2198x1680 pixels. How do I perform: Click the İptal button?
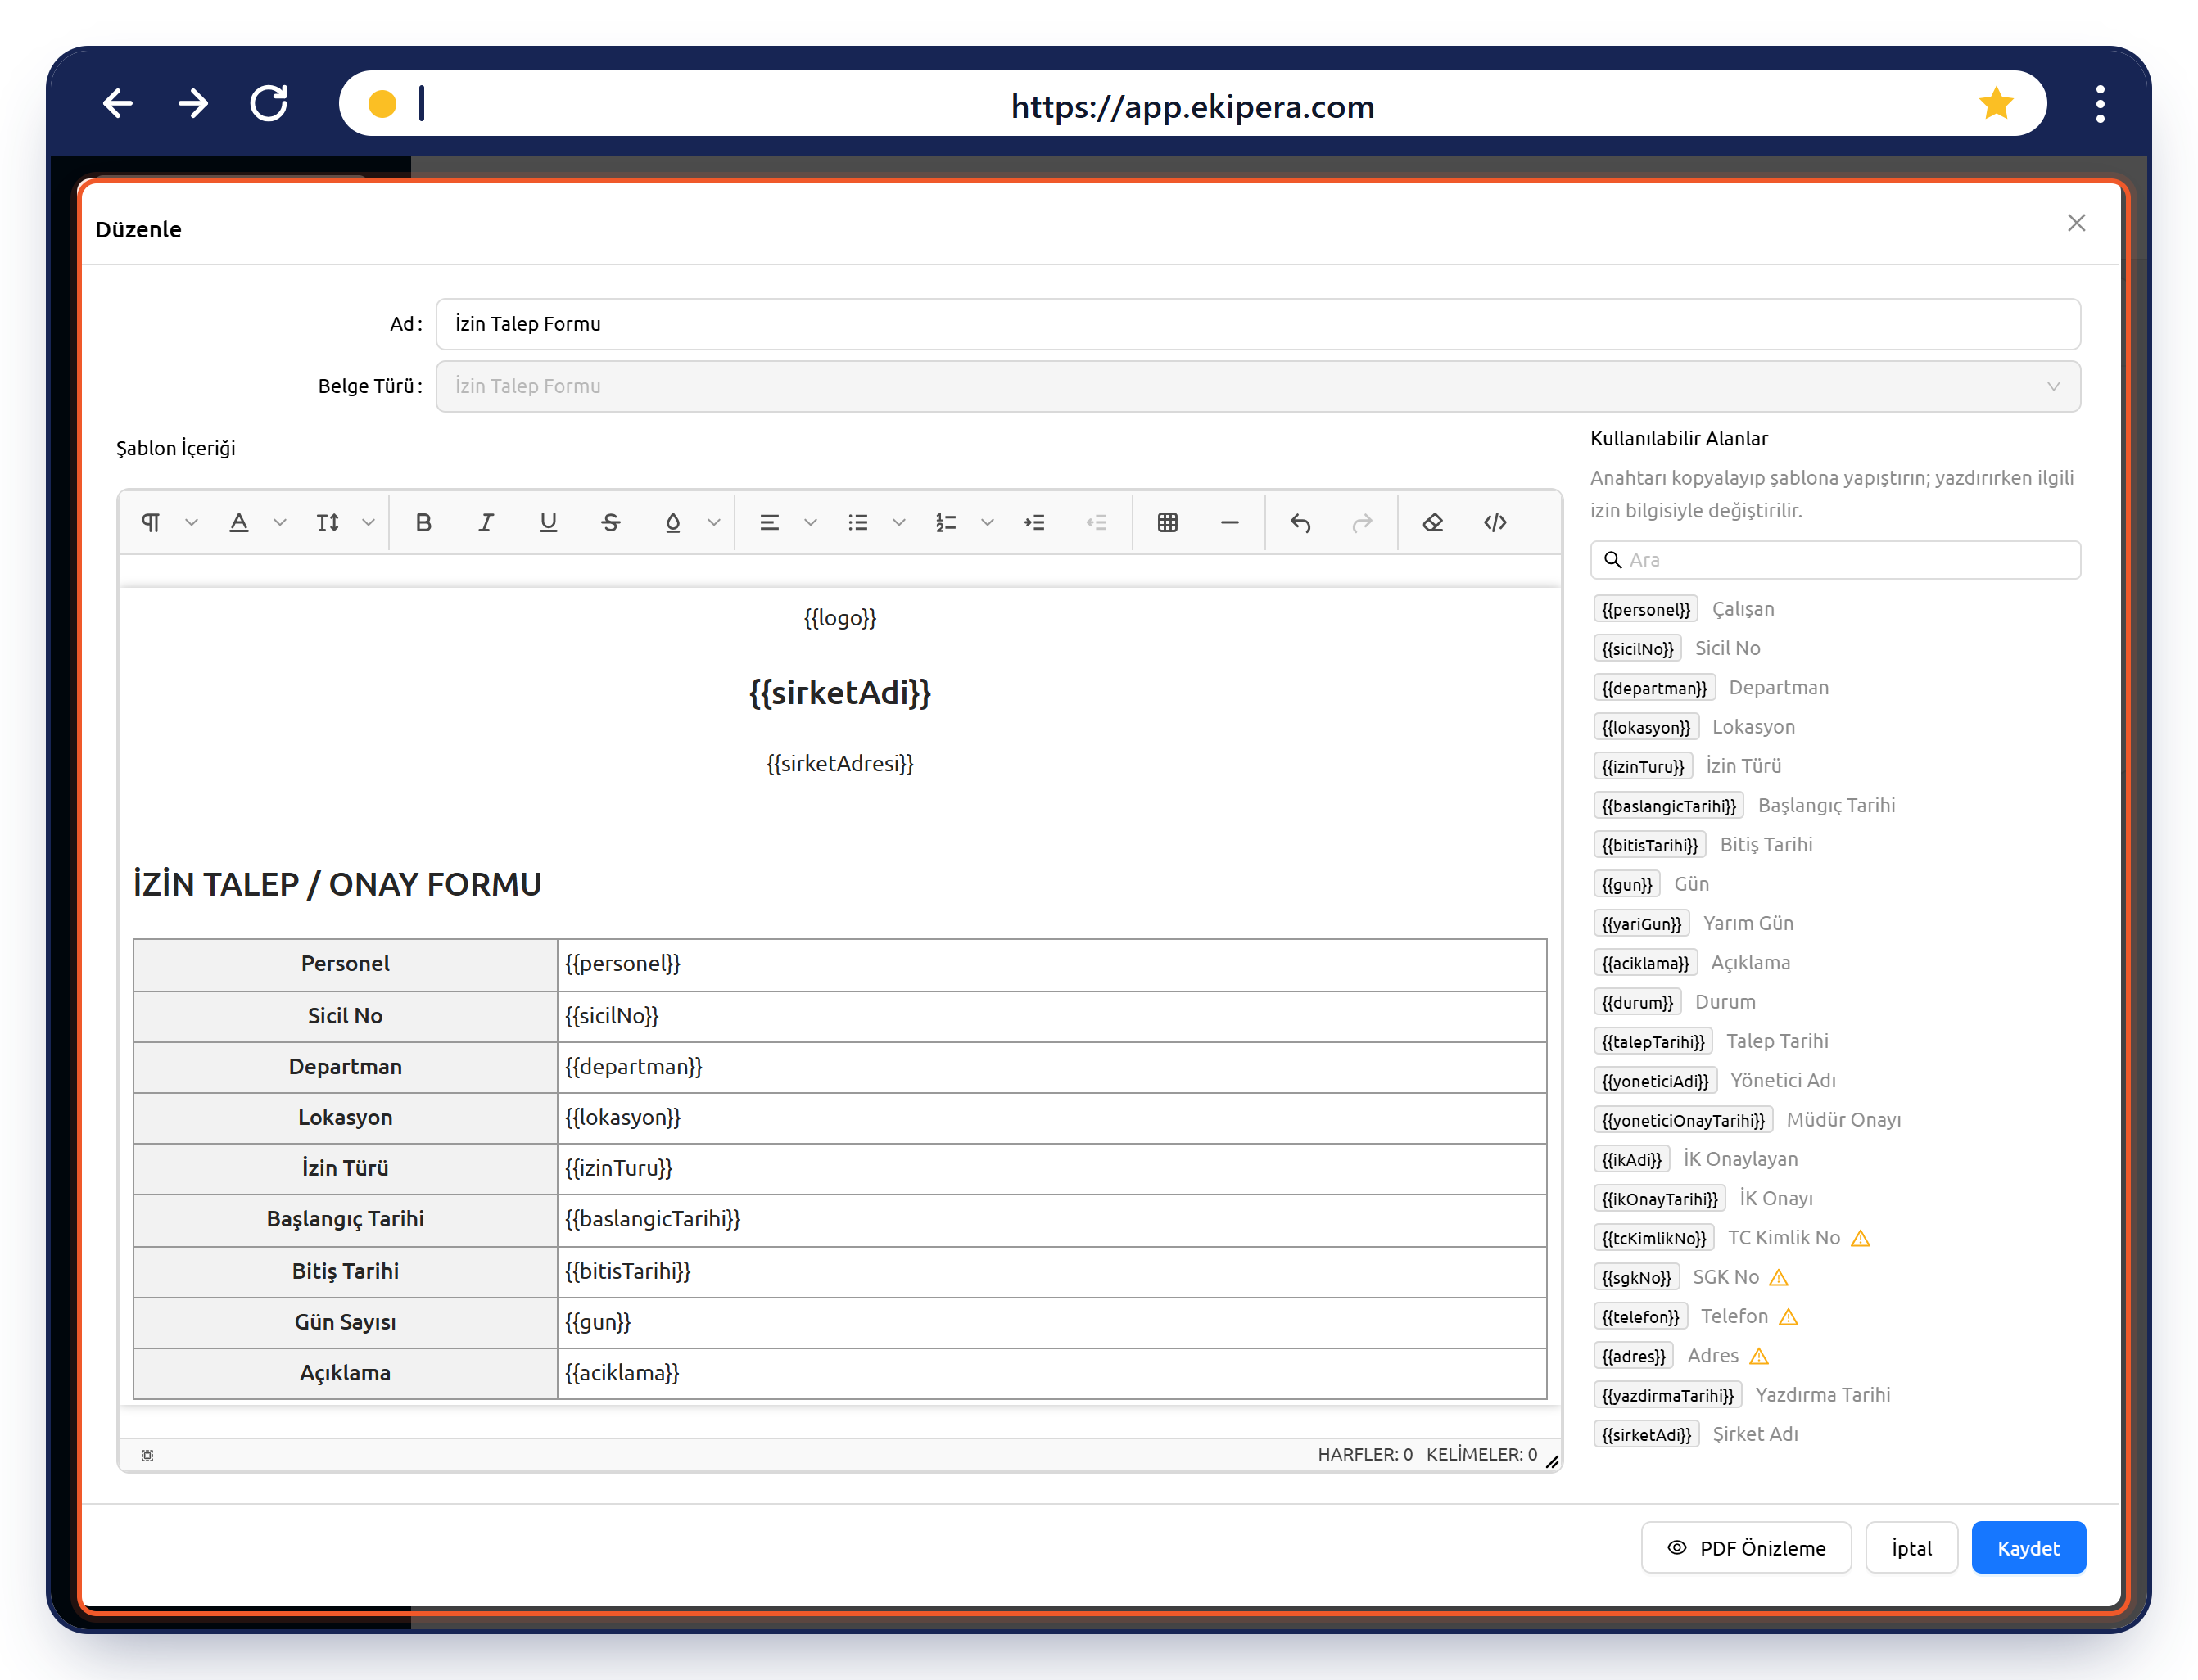1911,1547
